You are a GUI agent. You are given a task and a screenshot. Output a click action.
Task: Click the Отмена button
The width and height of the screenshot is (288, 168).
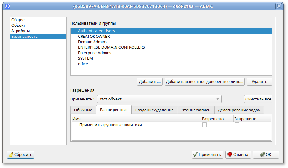238,155
